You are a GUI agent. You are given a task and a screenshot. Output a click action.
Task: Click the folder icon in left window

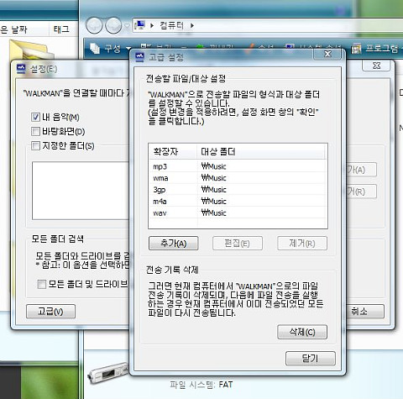tap(31, 50)
